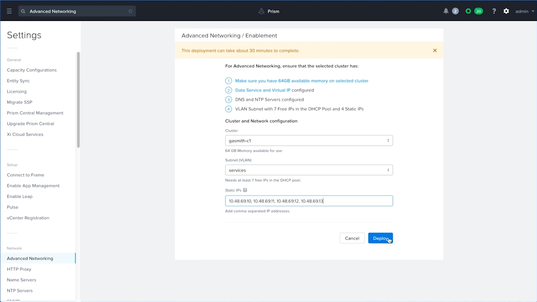Go to Enable App Management
The width and height of the screenshot is (537, 302).
[33, 186]
